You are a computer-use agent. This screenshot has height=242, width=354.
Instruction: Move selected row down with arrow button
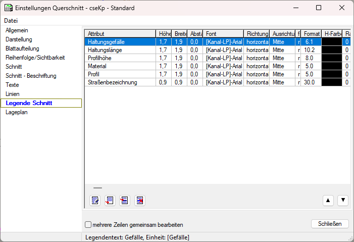(343, 201)
